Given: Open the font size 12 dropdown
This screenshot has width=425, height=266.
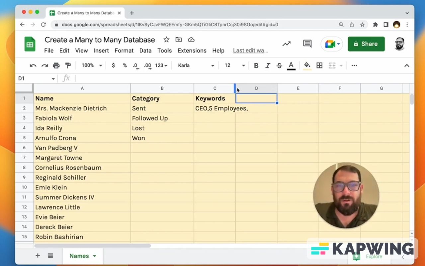Looking at the screenshot, I should tap(235, 66).
